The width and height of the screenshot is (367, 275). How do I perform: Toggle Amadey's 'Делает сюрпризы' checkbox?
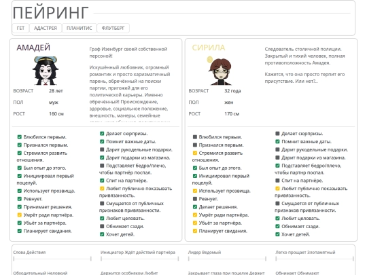point(102,134)
